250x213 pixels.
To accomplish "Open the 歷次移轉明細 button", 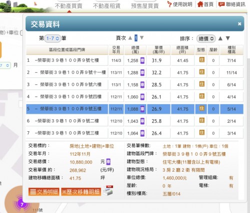I will (81, 192).
